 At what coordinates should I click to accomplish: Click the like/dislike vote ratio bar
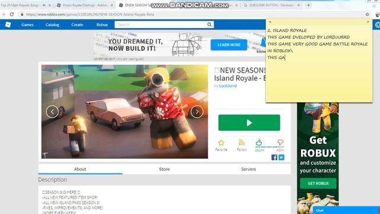270,147
